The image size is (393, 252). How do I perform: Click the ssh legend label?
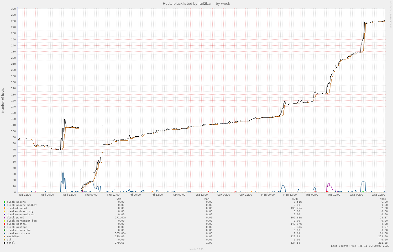pos(9,240)
